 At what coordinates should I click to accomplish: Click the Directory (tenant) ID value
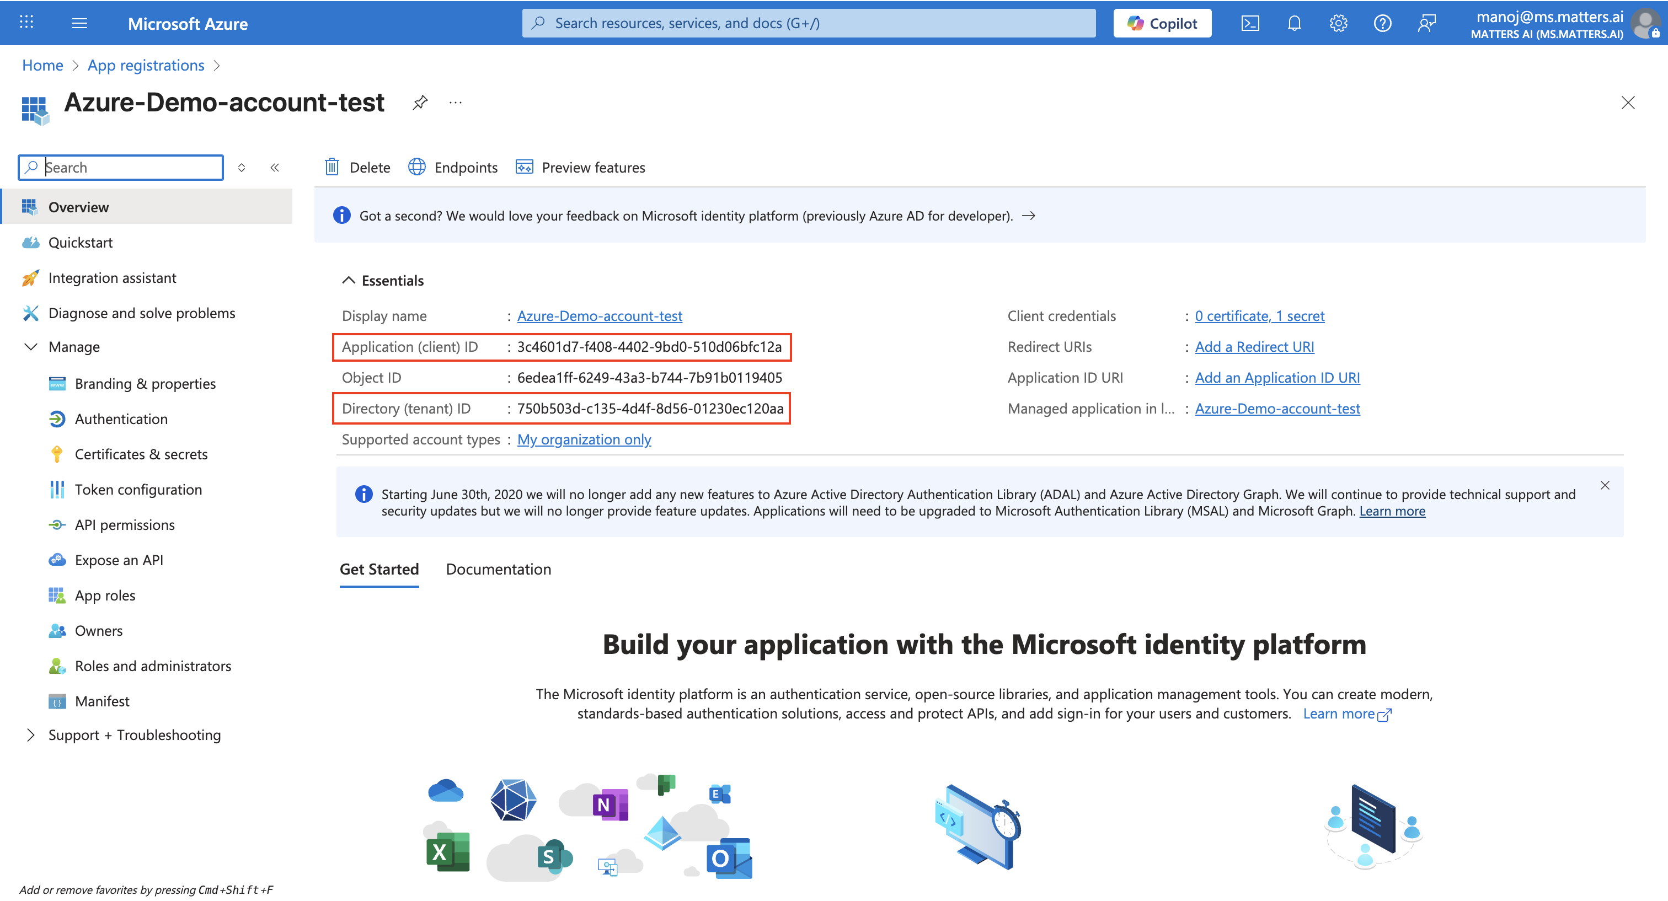point(650,409)
